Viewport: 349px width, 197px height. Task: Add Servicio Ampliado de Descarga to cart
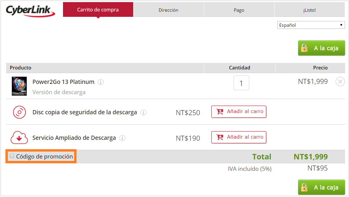[239, 137]
